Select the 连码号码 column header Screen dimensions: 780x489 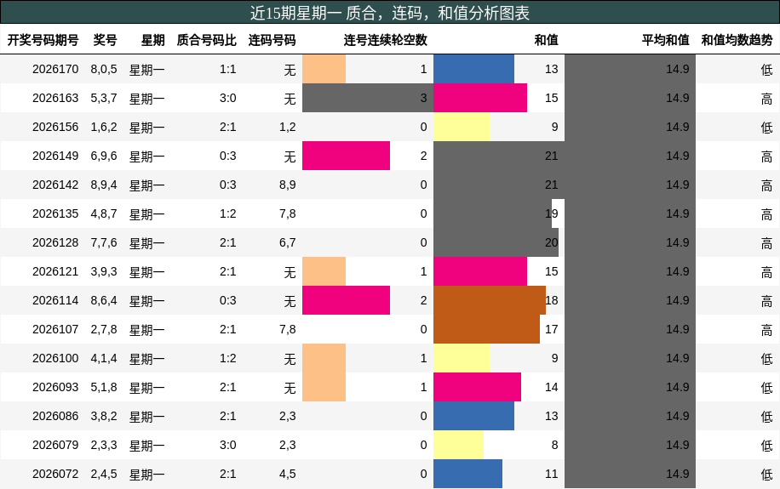click(x=272, y=40)
